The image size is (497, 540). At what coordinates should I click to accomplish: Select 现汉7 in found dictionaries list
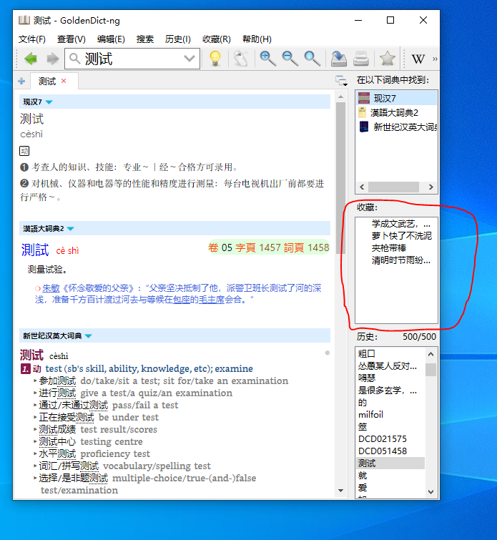point(396,99)
